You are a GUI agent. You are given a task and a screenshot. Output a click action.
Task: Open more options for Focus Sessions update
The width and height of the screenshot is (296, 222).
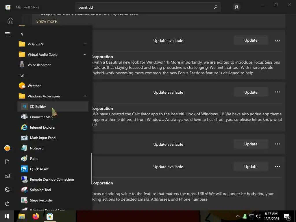(x=277, y=40)
